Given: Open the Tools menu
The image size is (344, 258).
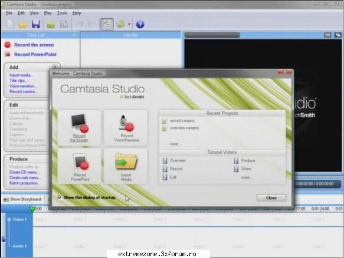Looking at the screenshot, I should (x=62, y=13).
